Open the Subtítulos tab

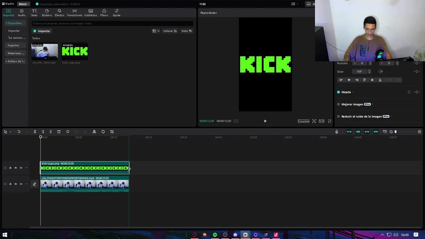click(x=91, y=13)
